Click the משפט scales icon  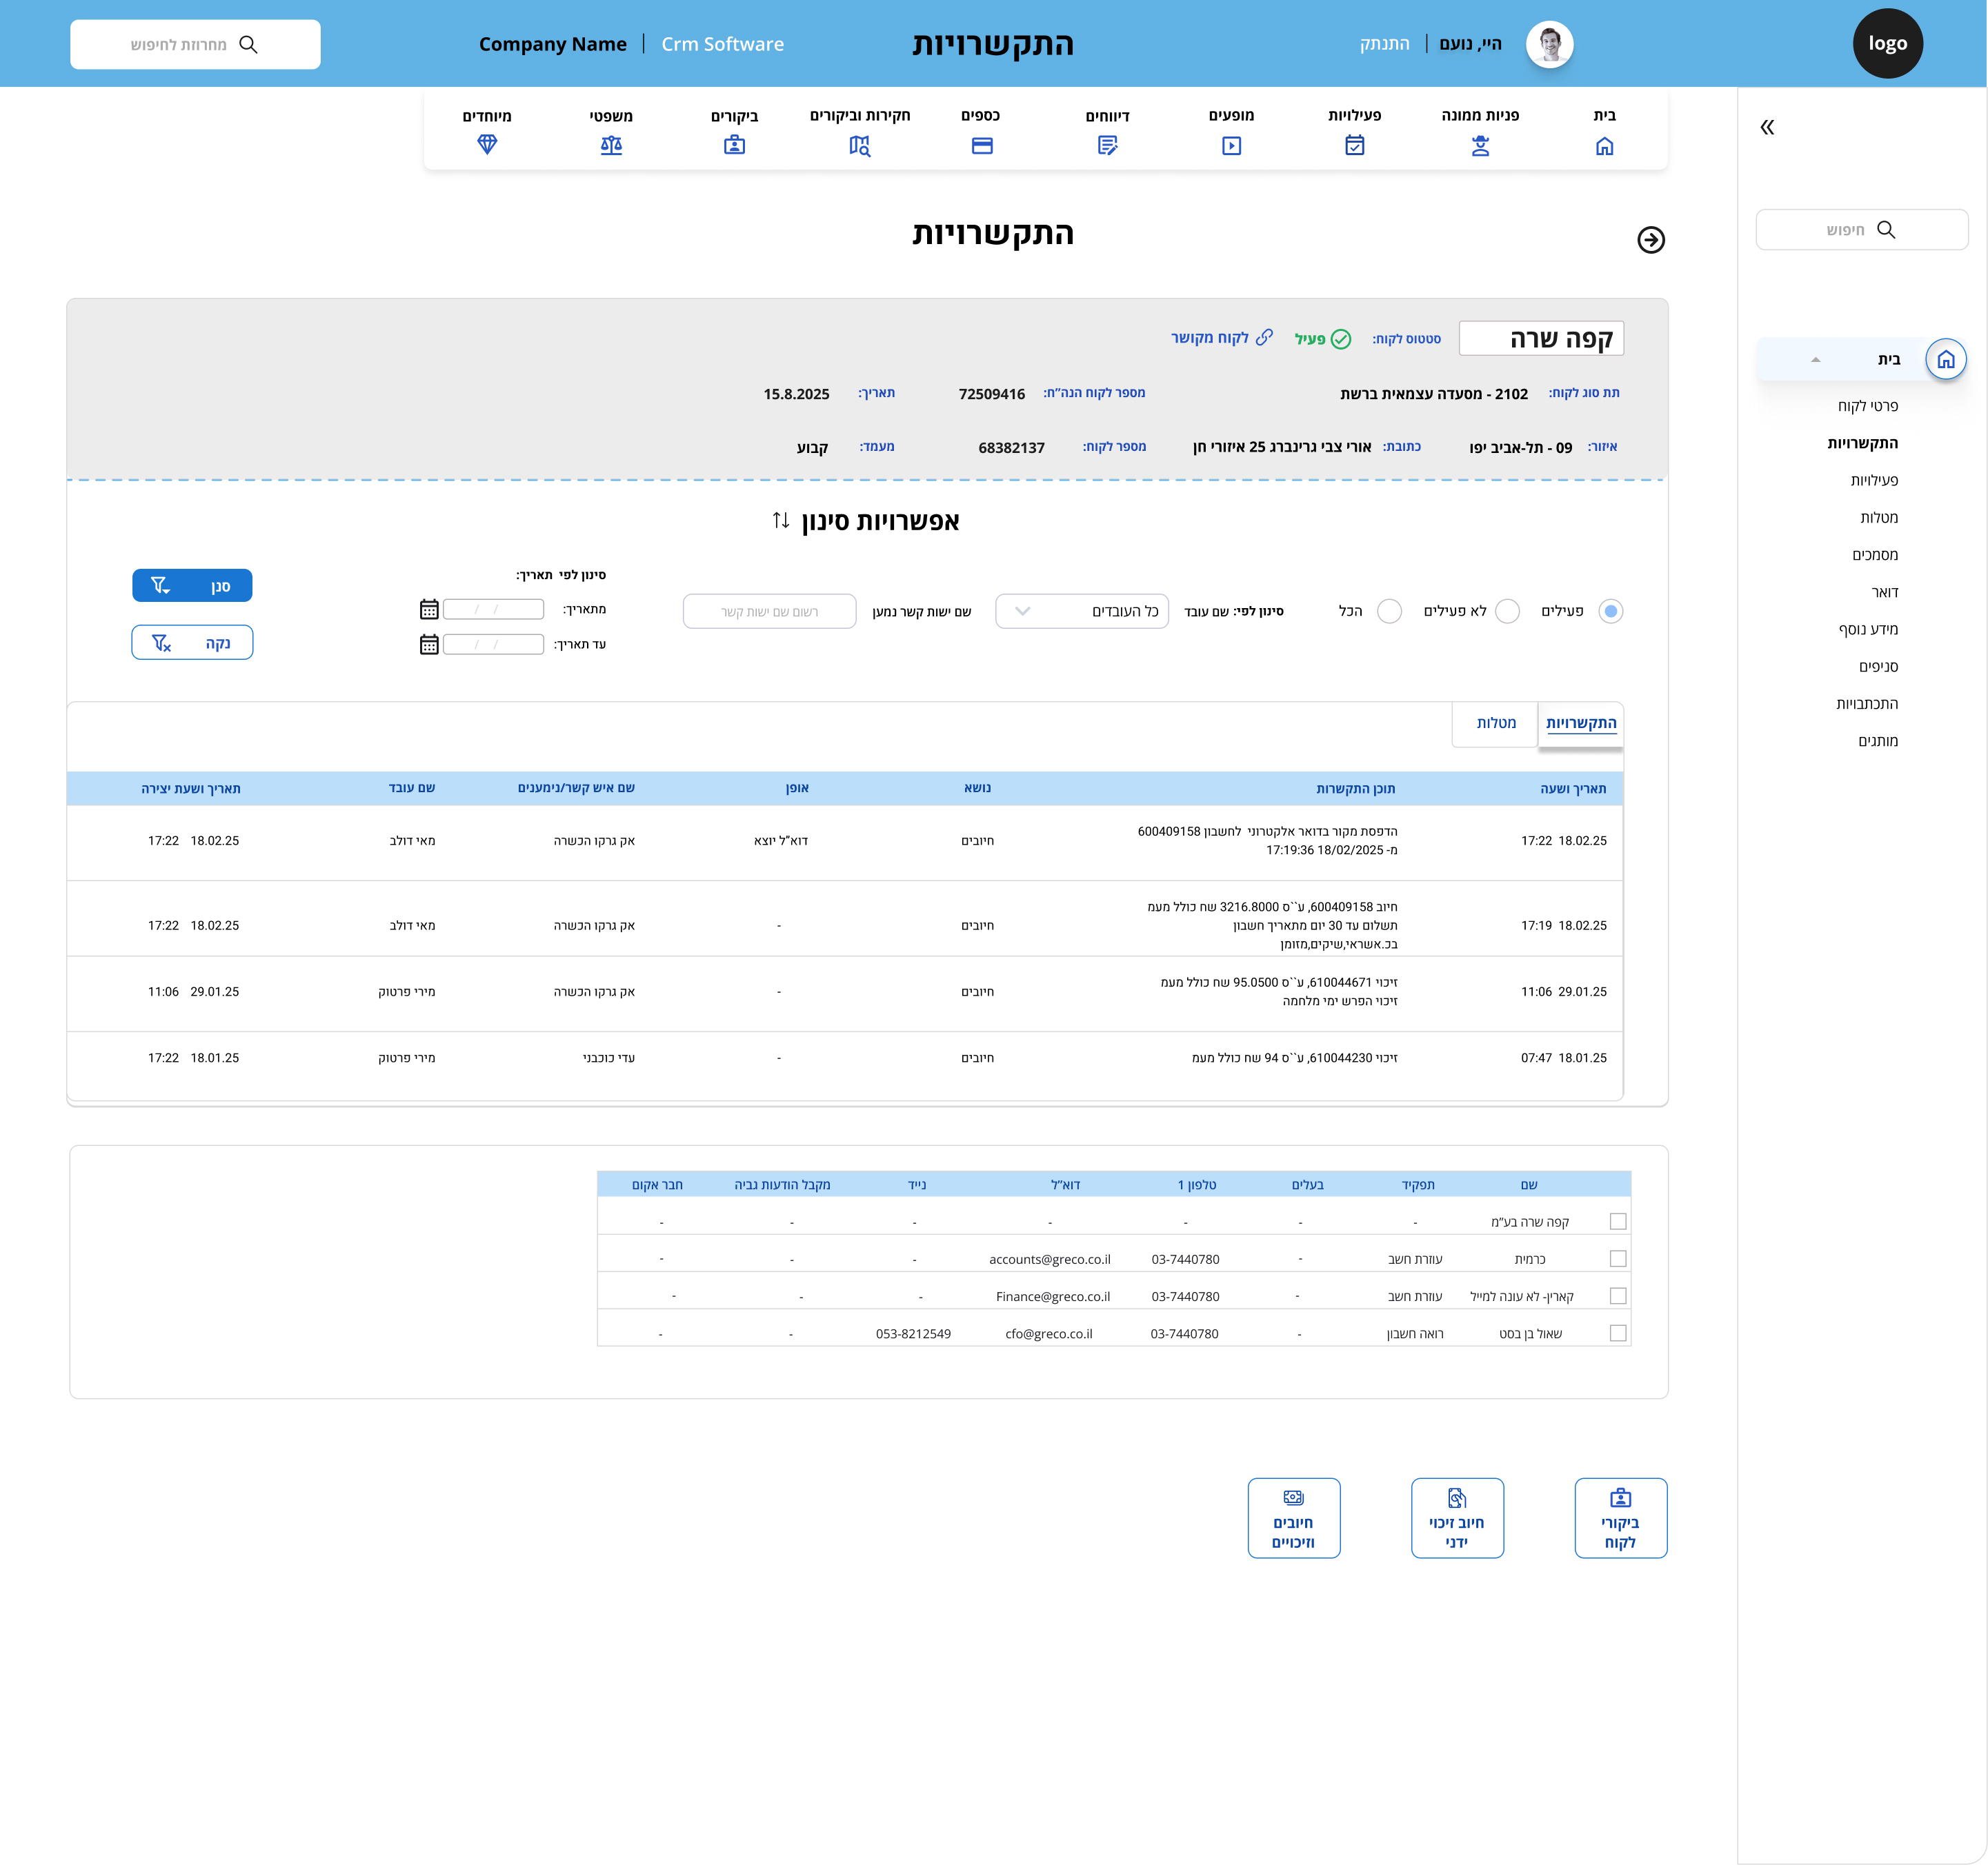(x=611, y=146)
